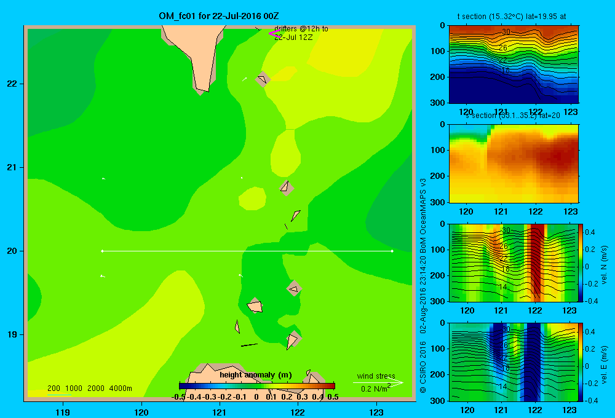Click the small island near 22N 121.5E
The height and width of the screenshot is (418, 615).
point(263,79)
